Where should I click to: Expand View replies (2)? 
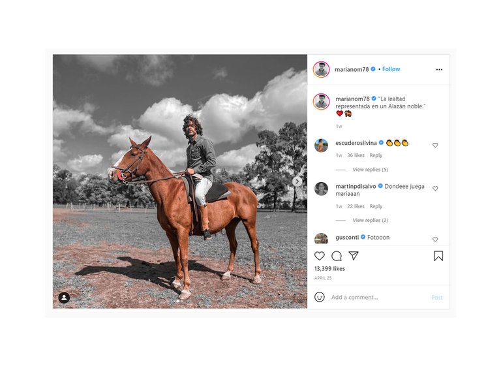point(371,220)
